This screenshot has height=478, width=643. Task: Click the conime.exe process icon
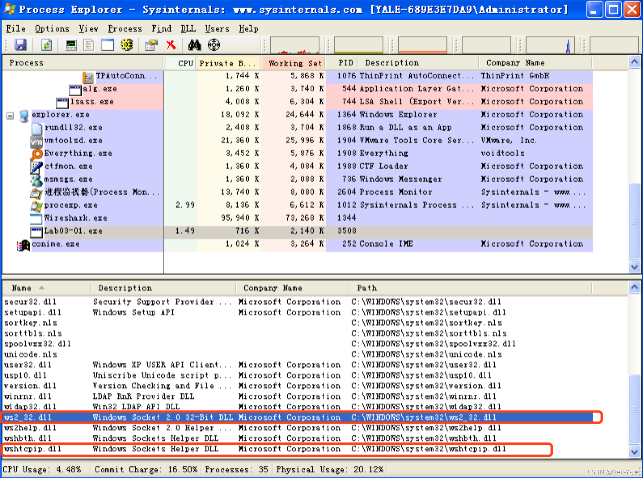(x=24, y=245)
